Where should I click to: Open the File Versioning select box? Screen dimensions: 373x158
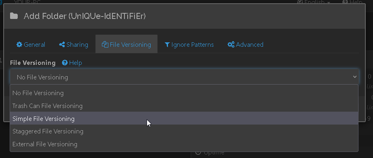(184, 77)
